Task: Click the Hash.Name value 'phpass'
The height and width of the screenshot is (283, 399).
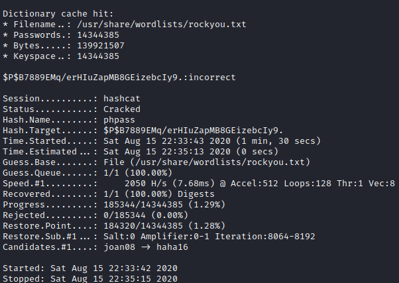Action: coord(120,119)
